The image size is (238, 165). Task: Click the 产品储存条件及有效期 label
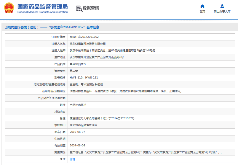[52, 98]
